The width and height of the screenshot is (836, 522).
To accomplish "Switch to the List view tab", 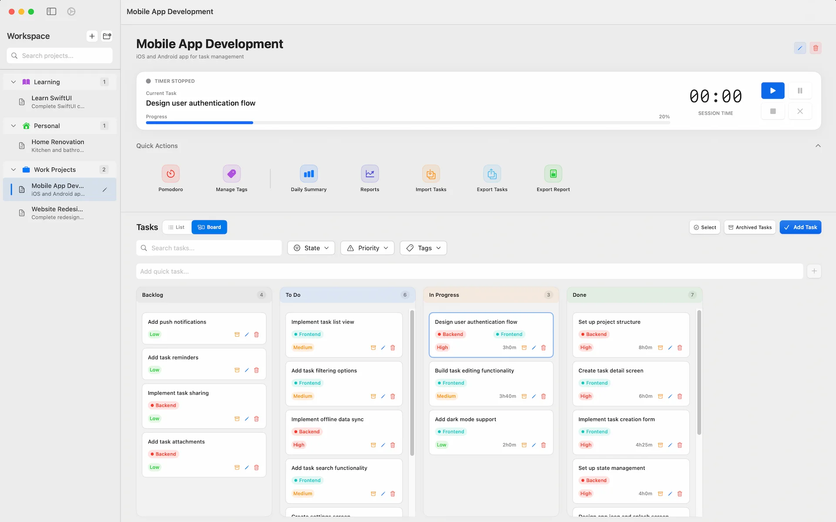I will click(176, 227).
